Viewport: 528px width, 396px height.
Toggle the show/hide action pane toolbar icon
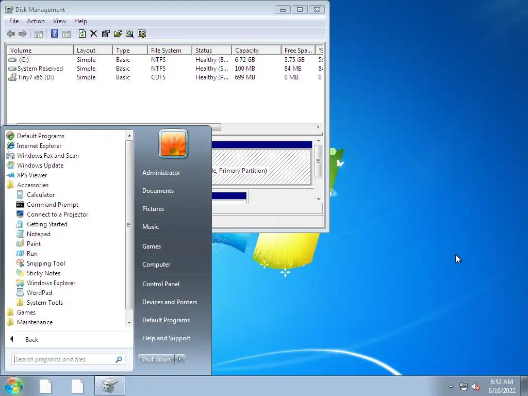[x=67, y=34]
